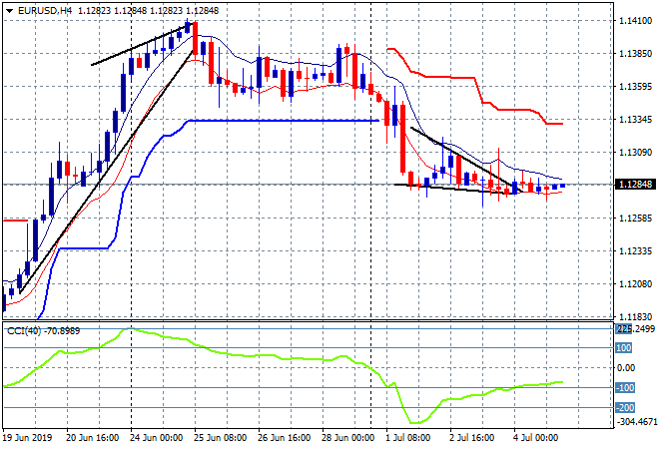
Task: Click the 1.13345 price axis label
Action: (x=635, y=120)
